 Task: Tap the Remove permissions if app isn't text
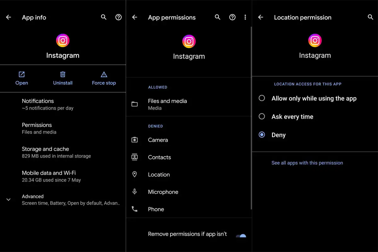click(187, 234)
